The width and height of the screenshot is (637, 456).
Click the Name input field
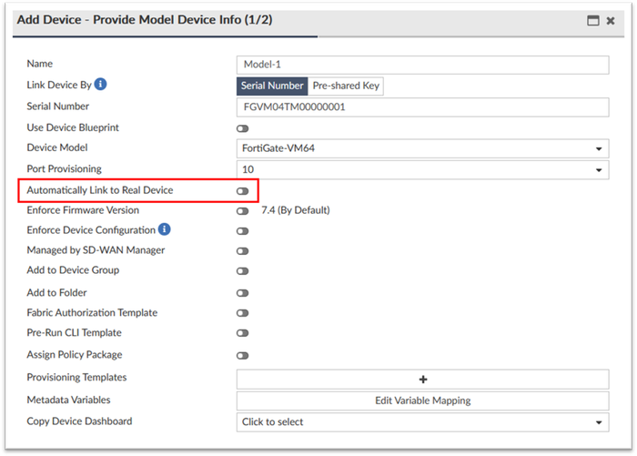[x=422, y=65]
